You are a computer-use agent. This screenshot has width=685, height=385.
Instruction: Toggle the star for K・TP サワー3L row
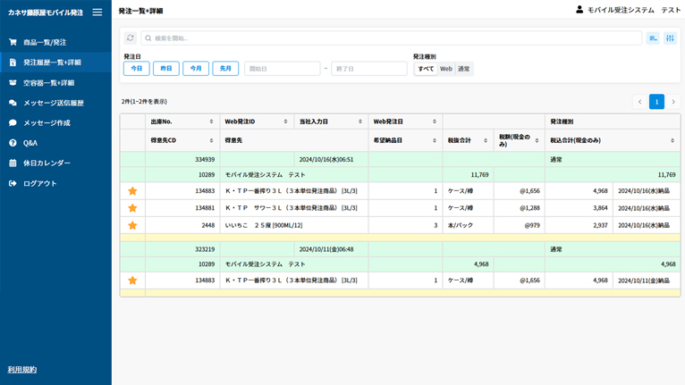click(x=132, y=208)
